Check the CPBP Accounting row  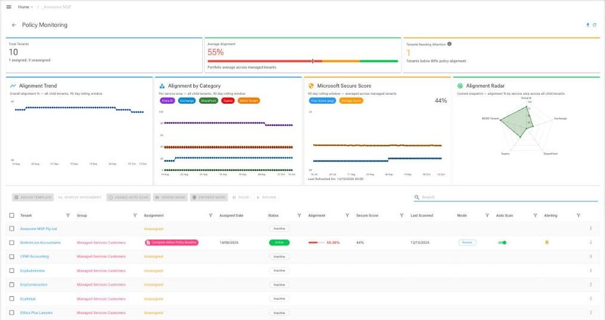coord(11,256)
